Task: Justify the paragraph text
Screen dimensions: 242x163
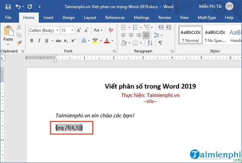Action: [146, 35]
